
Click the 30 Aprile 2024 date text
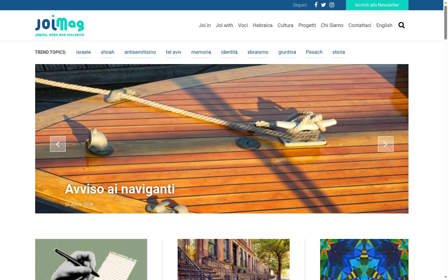[x=79, y=204]
